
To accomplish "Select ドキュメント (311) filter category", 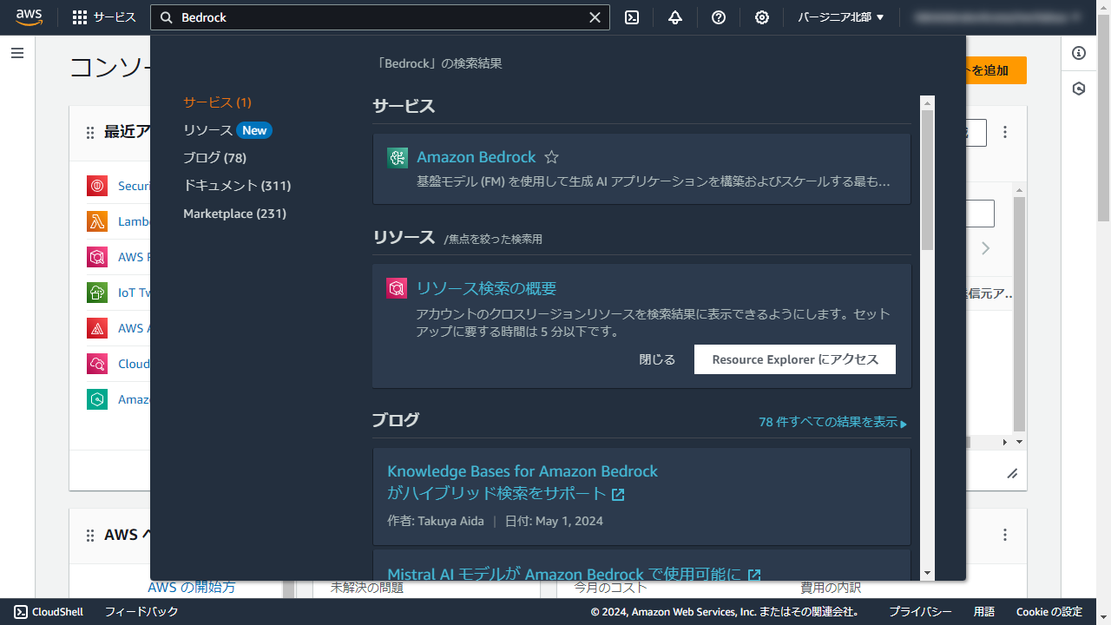I will coord(237,186).
